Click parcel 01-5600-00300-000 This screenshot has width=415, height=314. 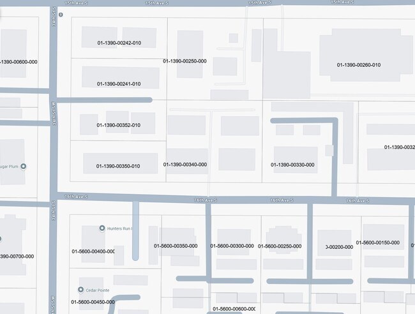click(232, 246)
